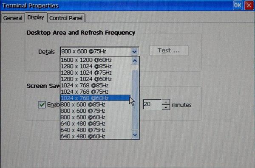Click the resolution list scrollbar thumb
This screenshot has height=168, width=255.
[x=135, y=100]
